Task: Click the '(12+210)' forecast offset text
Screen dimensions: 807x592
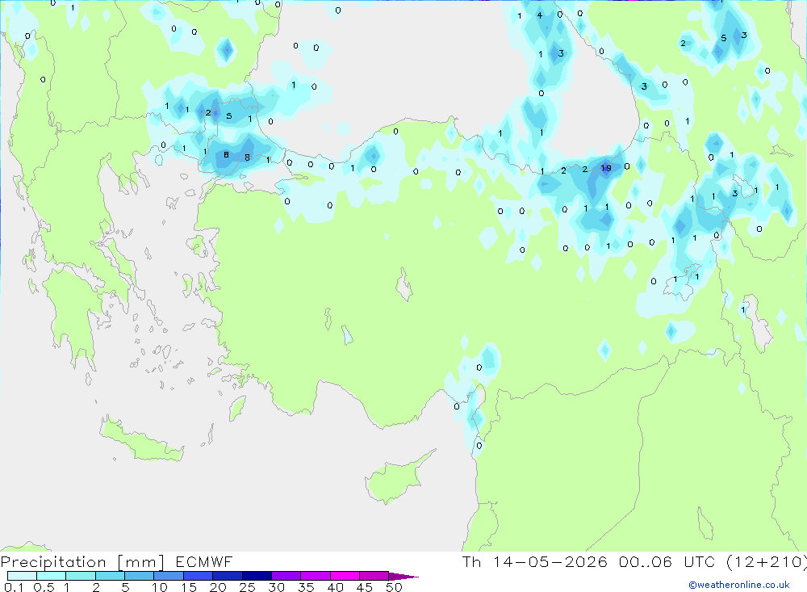Action: [767, 561]
